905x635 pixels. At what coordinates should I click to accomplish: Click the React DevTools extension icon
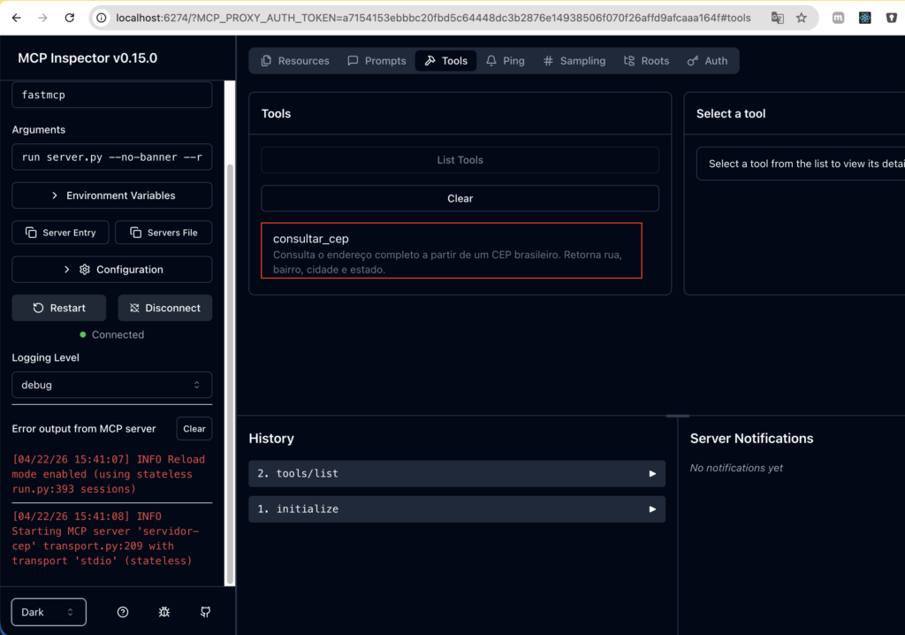tap(865, 18)
